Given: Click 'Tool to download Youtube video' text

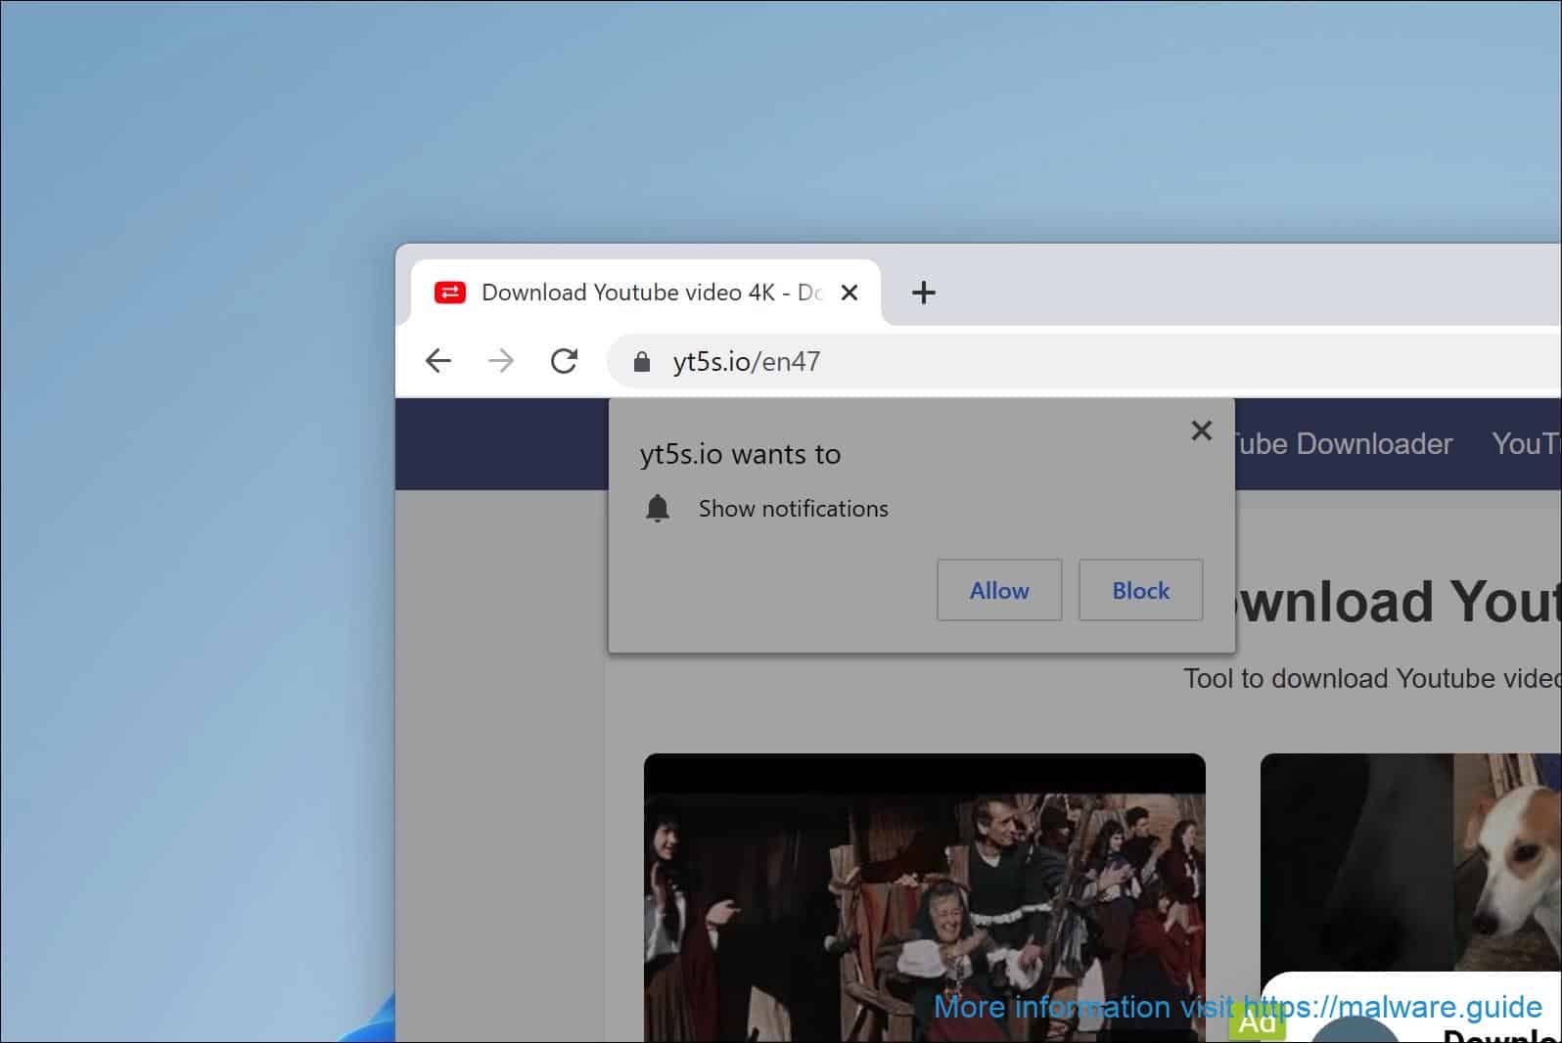Looking at the screenshot, I should [1372, 679].
